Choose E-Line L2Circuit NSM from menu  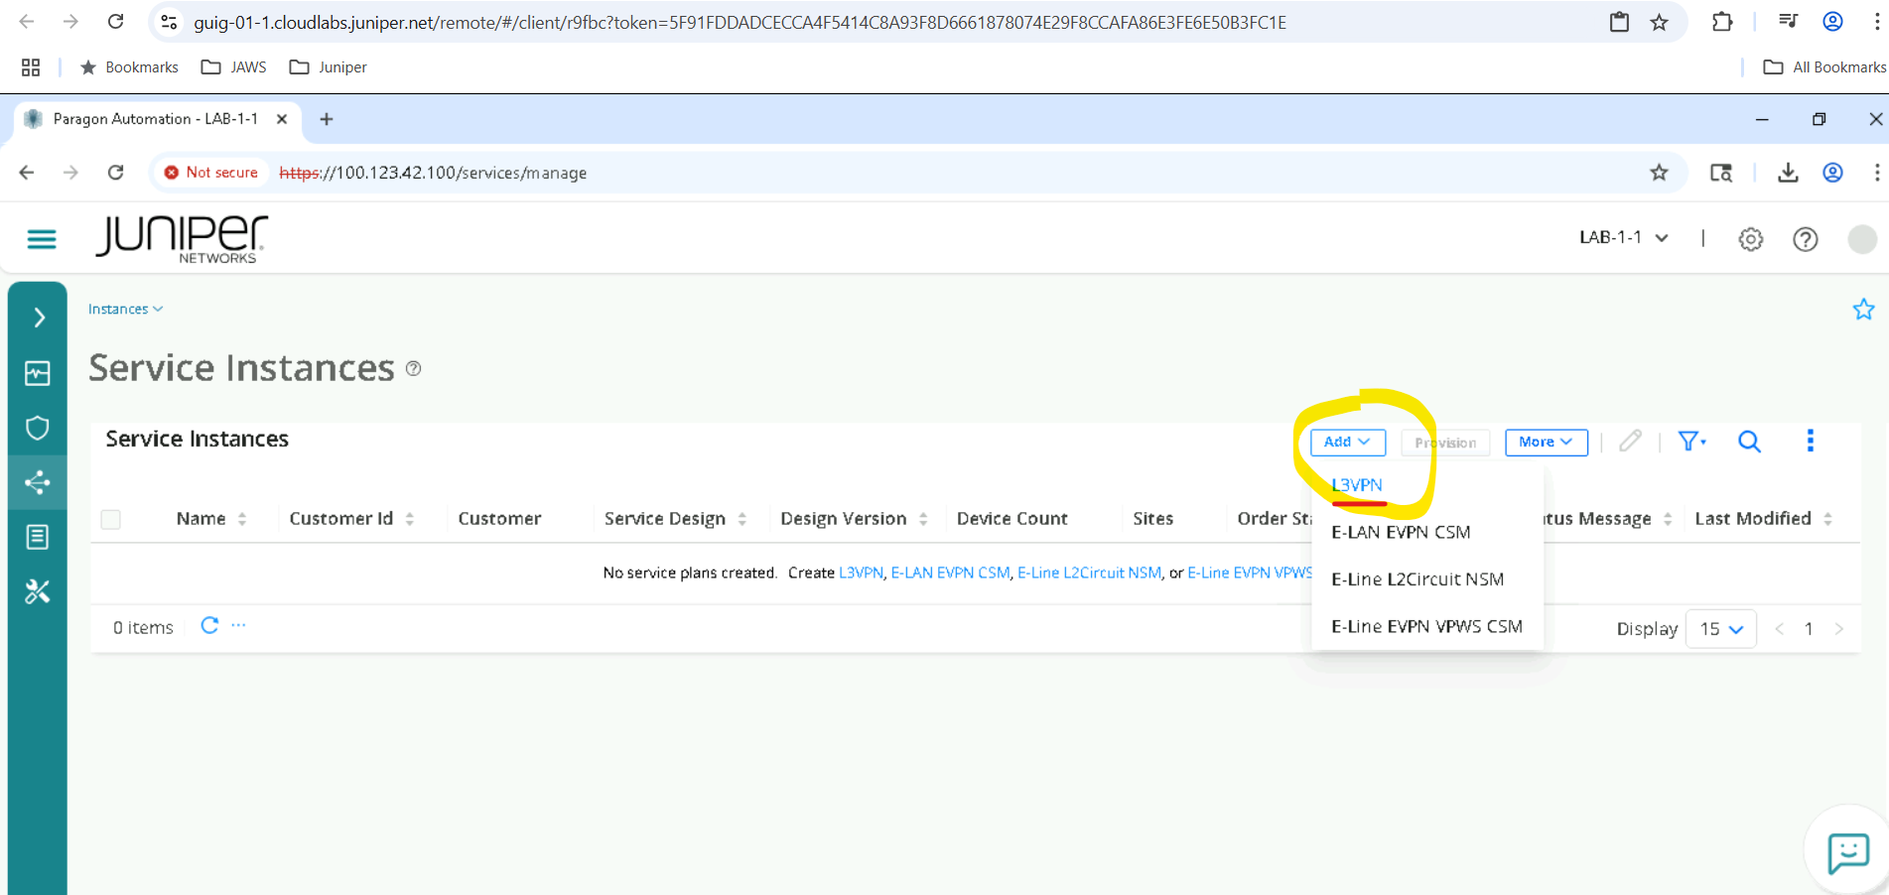tap(1418, 578)
